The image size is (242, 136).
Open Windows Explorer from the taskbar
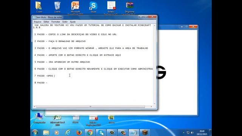pos(46,133)
